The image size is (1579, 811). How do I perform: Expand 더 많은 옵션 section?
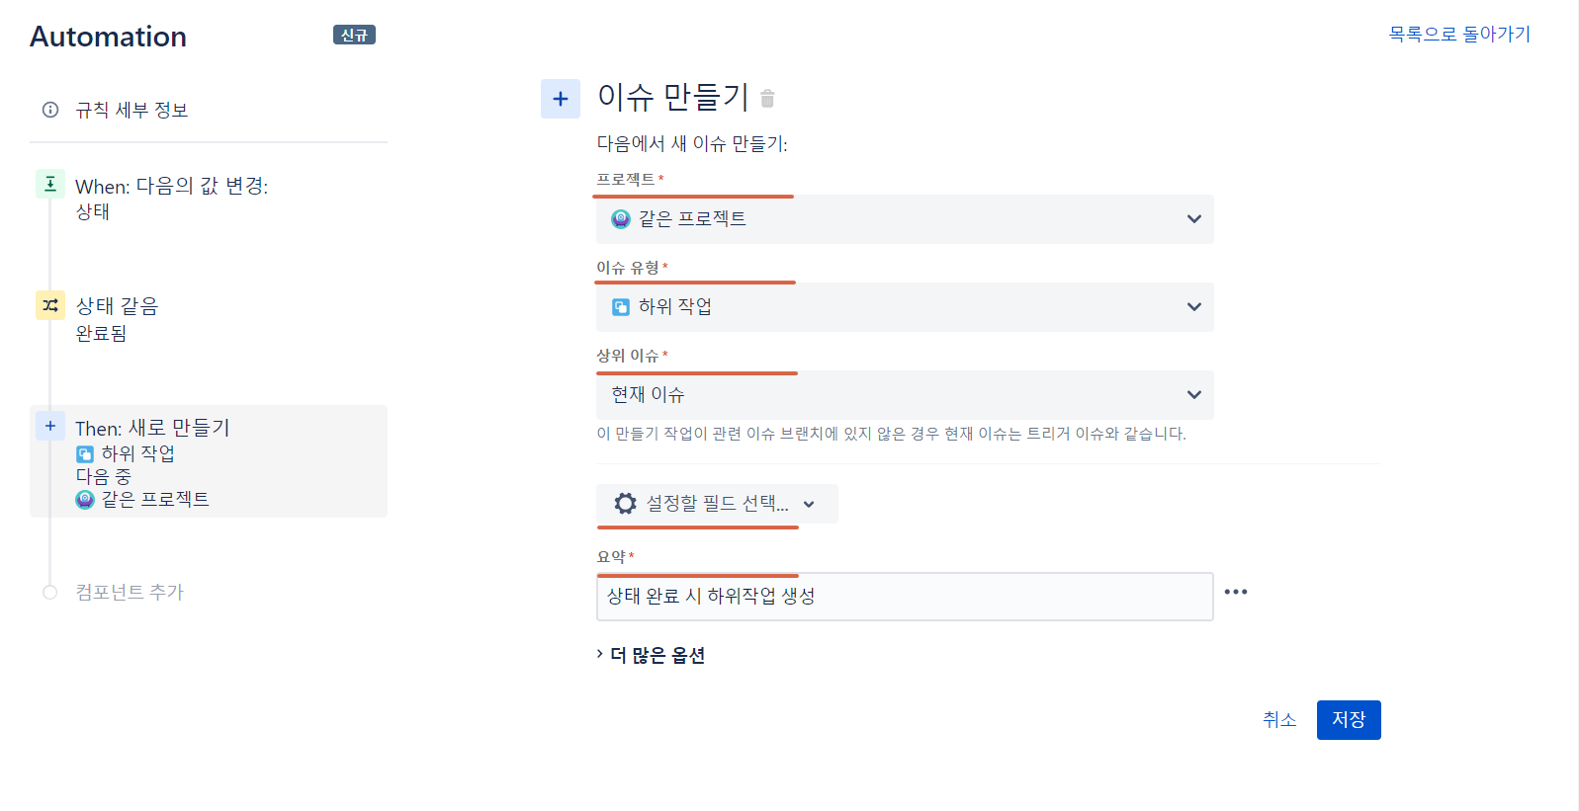[x=651, y=655]
